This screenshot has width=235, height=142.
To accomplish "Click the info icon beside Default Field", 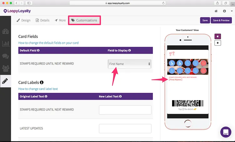I will [38, 50].
